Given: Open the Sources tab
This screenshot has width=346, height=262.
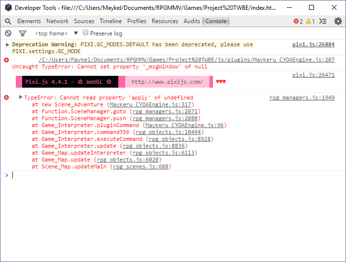Looking at the screenshot, I should coord(84,21).
